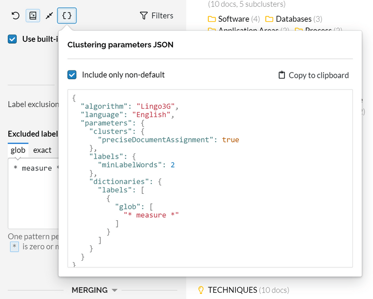Image resolution: width=373 pixels, height=299 pixels.
Task: Click the reset parameters undo icon
Action: click(16, 16)
